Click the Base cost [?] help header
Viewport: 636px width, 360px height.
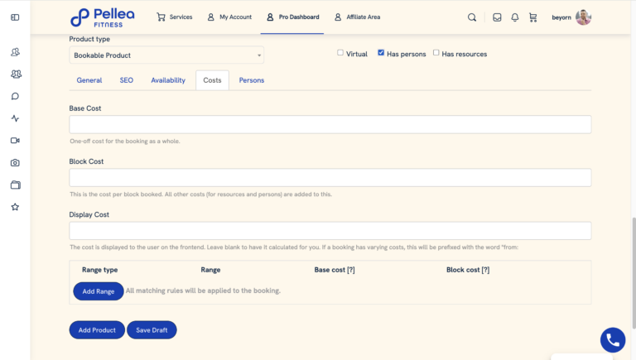click(335, 270)
